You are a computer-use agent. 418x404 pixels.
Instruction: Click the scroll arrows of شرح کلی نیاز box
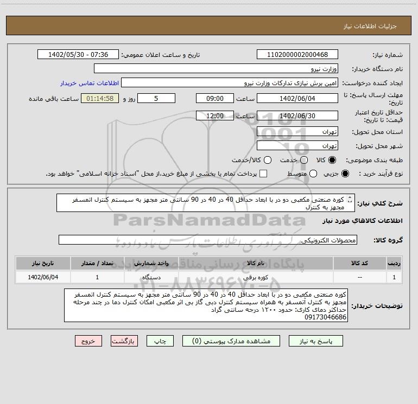pos(350,199)
